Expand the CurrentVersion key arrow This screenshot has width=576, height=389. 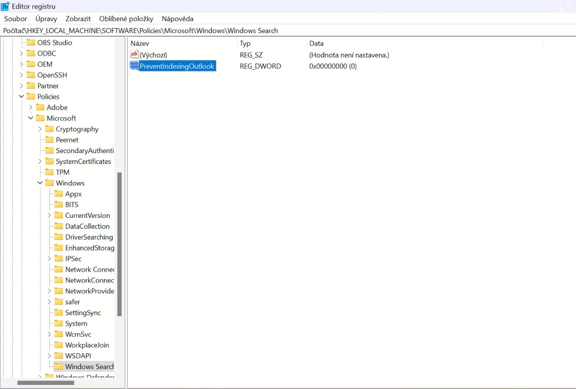pyautogui.click(x=49, y=216)
